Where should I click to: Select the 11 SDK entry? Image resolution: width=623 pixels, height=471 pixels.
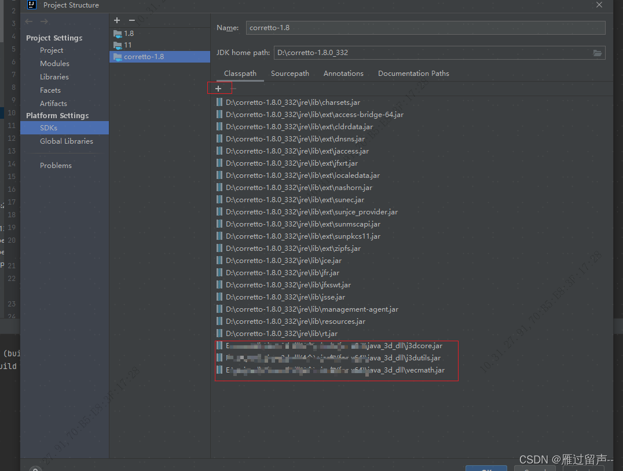[x=160, y=45]
